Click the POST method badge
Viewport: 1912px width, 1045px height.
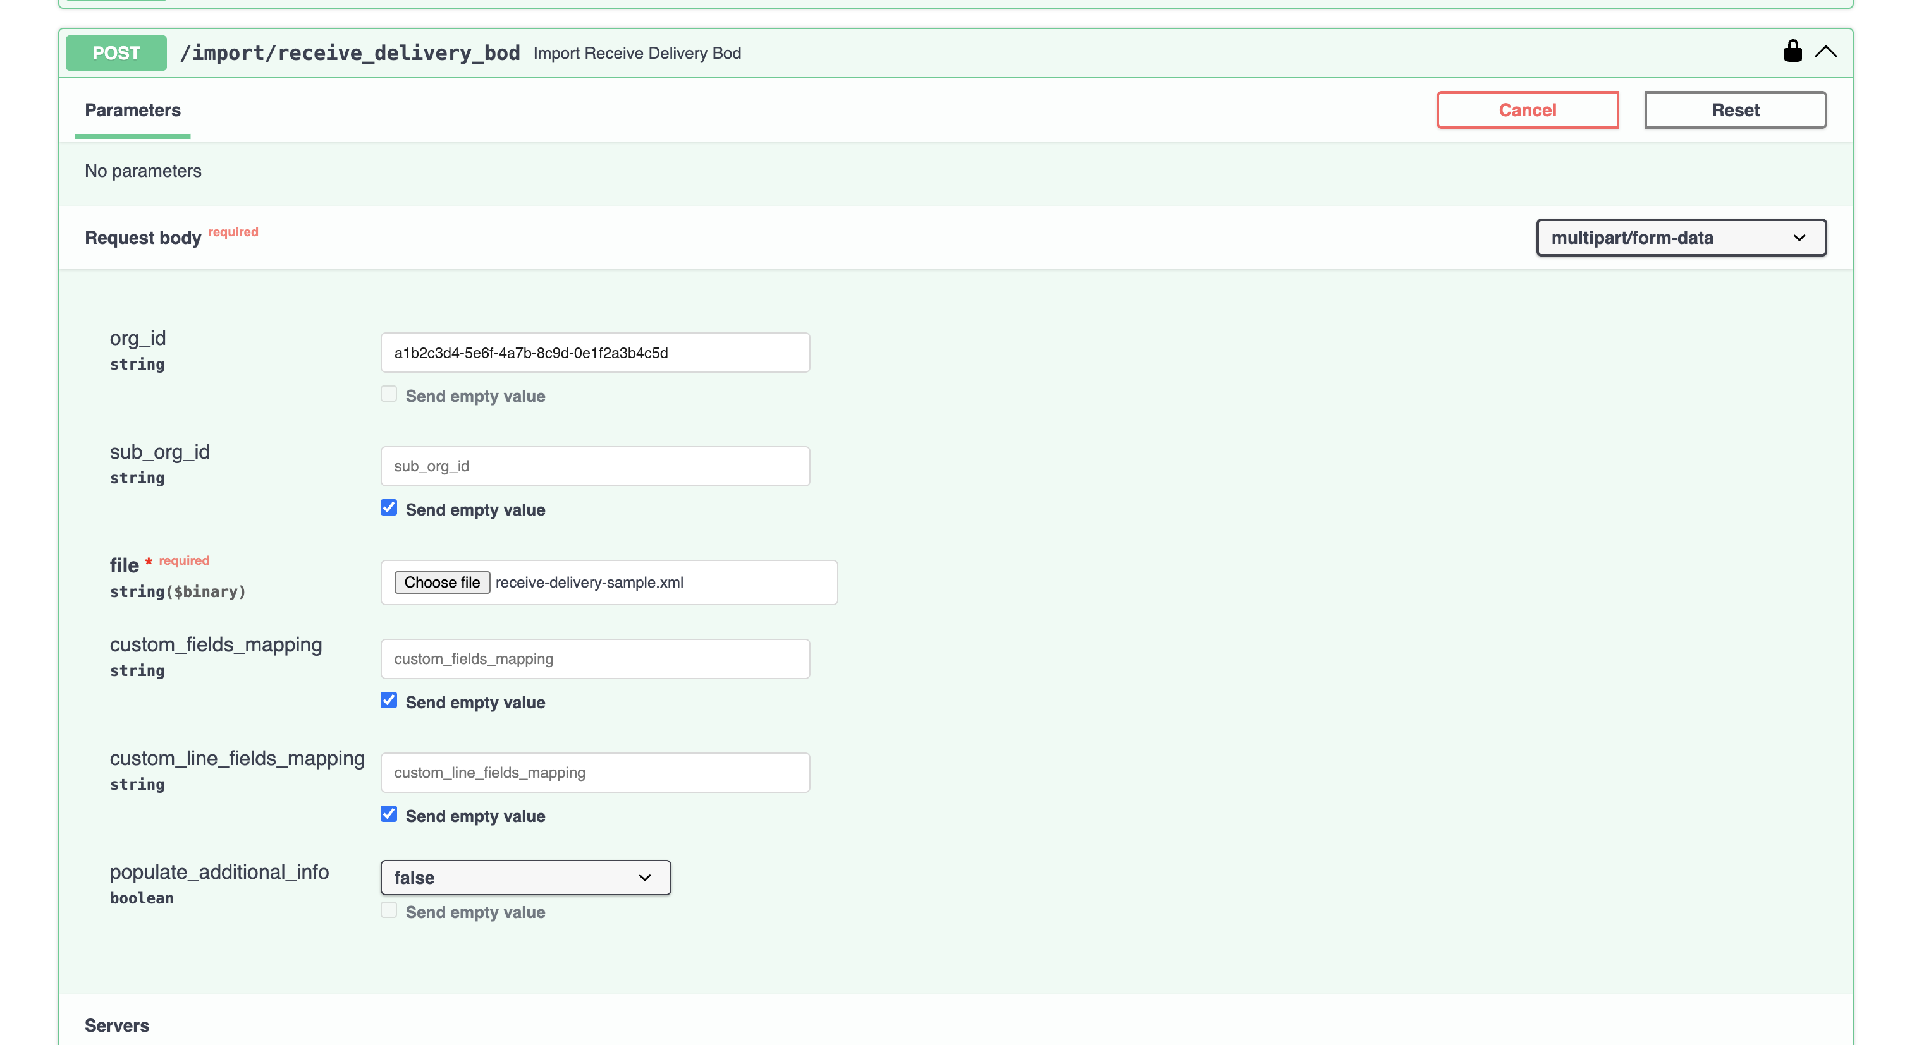pos(116,54)
